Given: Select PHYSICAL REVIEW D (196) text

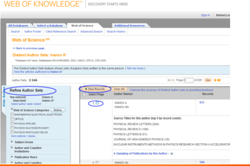Looking at the screenshot, I should pos(131,129).
